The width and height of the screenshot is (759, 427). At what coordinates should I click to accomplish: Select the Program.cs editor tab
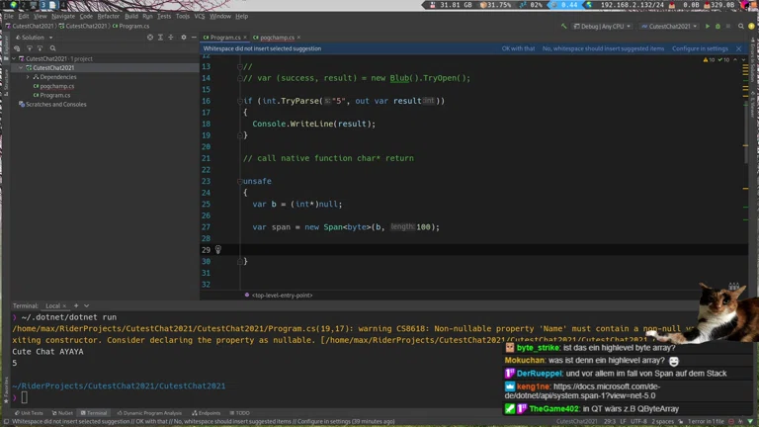coord(225,38)
